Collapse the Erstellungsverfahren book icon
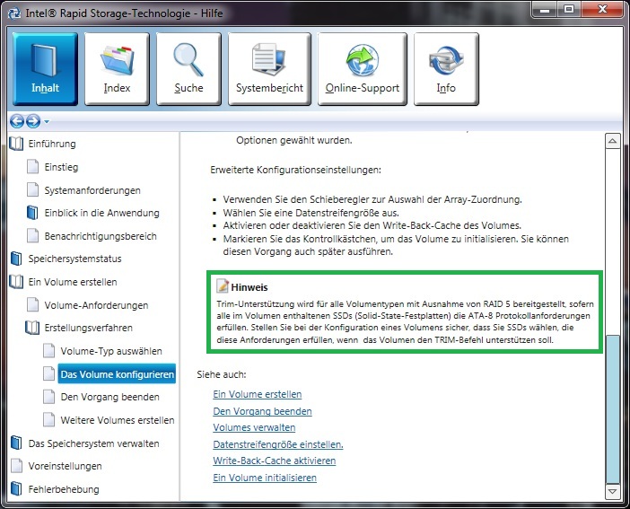Viewport: 630px width, 509px height. [32, 328]
